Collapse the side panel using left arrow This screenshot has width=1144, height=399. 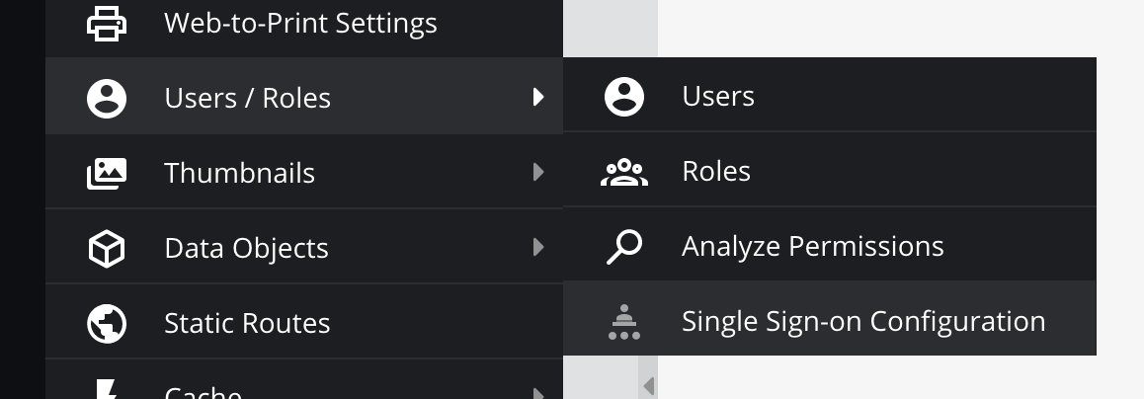(x=649, y=386)
